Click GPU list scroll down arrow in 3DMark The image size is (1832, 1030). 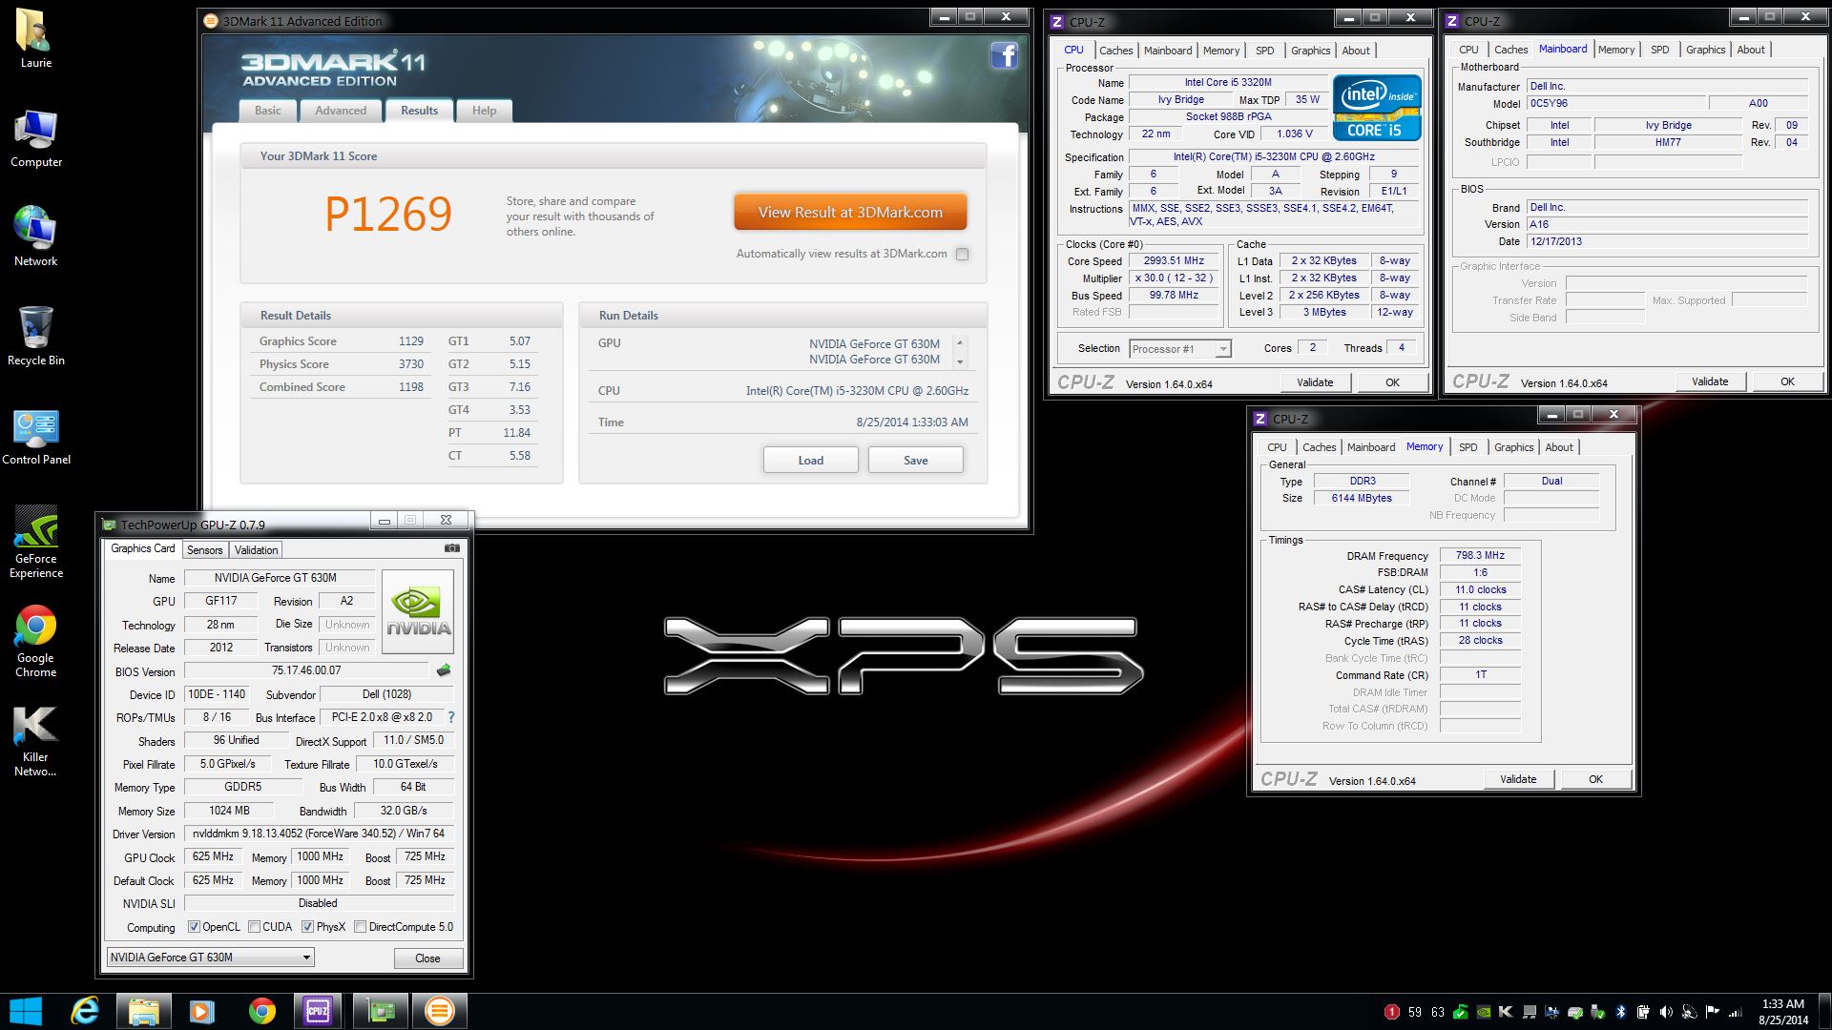pyautogui.click(x=960, y=361)
